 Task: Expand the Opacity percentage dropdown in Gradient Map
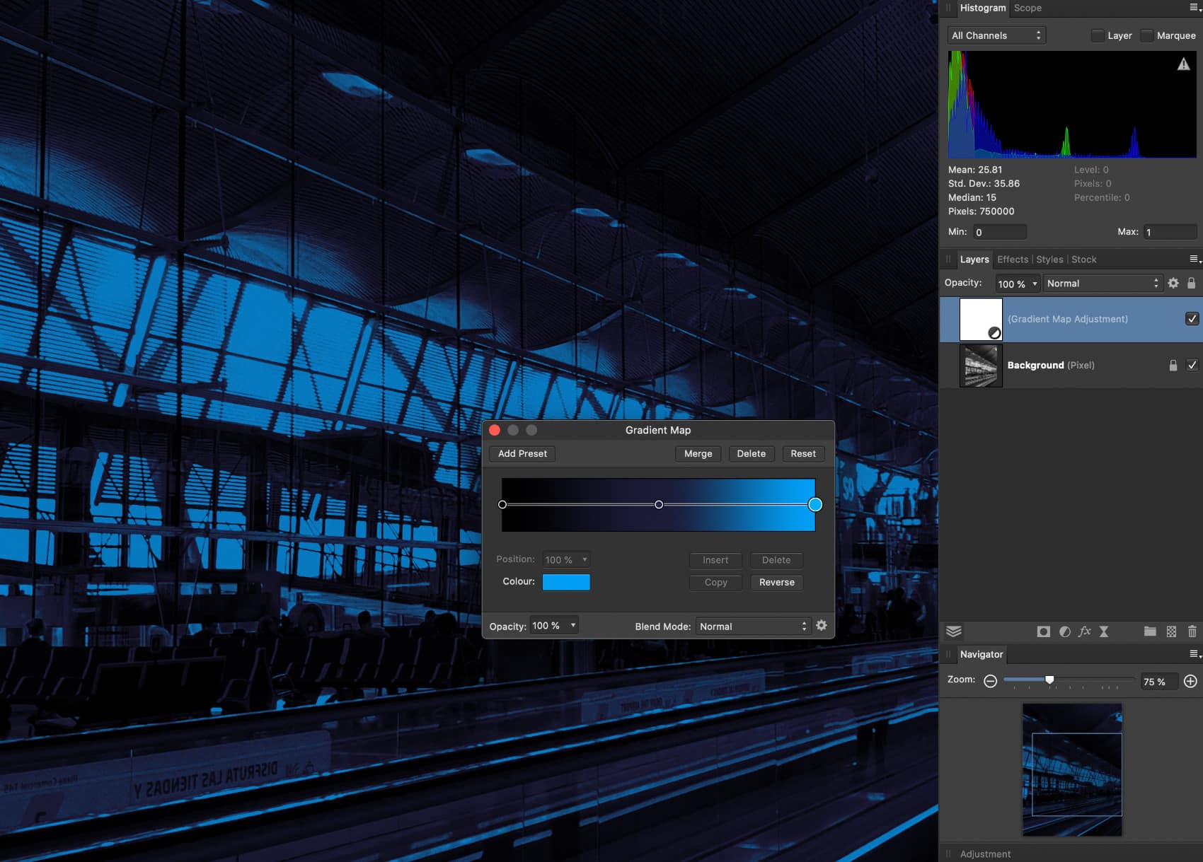point(553,625)
